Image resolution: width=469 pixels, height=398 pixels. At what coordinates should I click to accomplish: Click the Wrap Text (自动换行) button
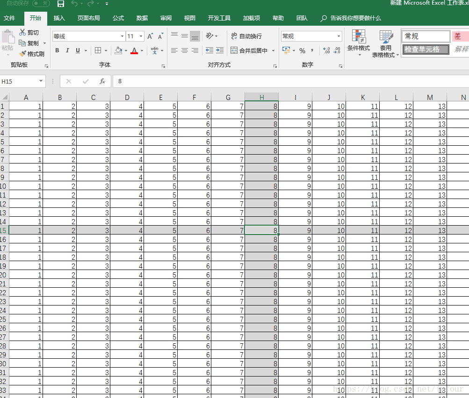point(246,36)
